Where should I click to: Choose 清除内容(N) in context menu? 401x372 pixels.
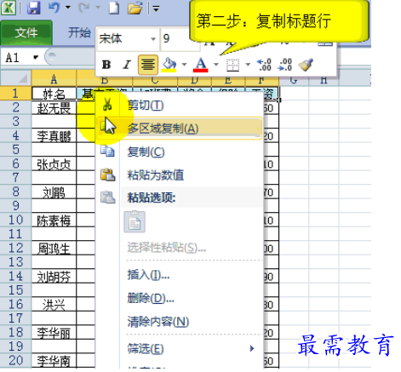click(x=180, y=322)
